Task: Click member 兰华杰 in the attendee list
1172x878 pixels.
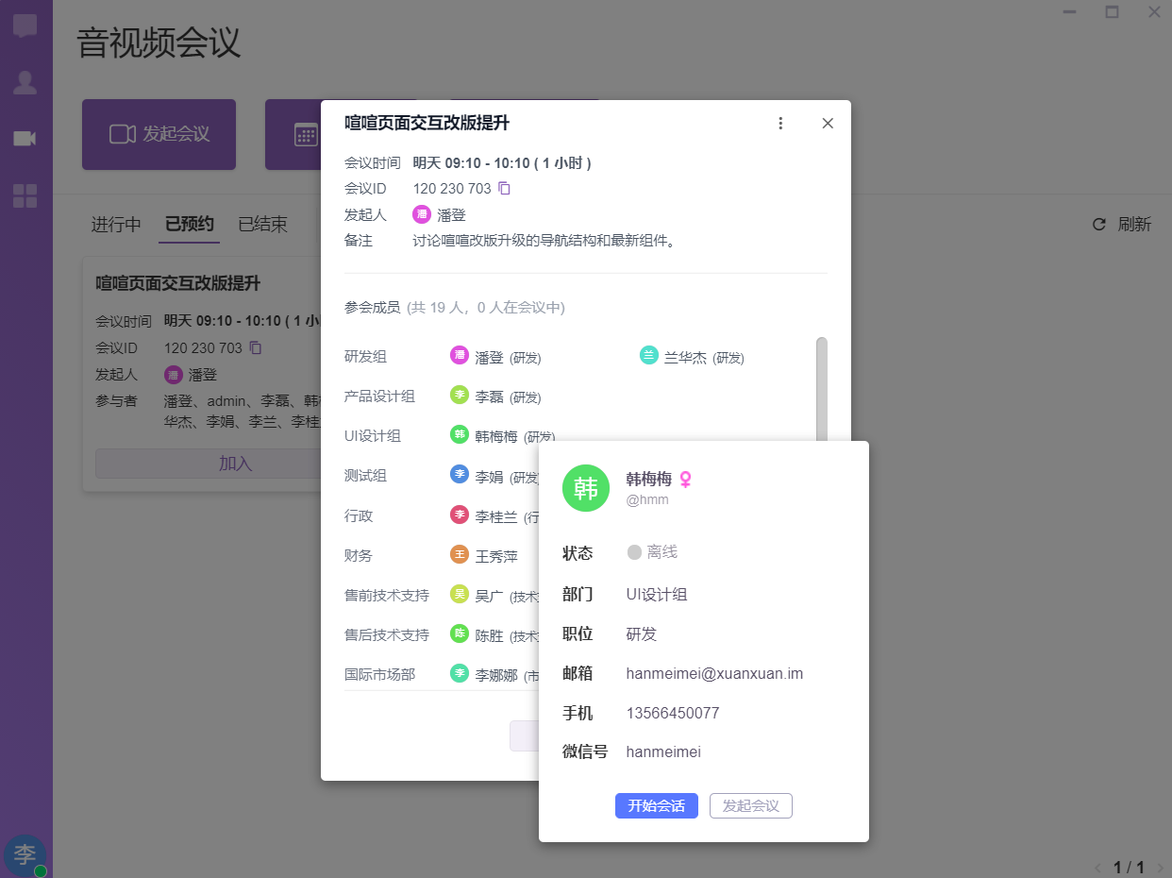Action: (685, 358)
